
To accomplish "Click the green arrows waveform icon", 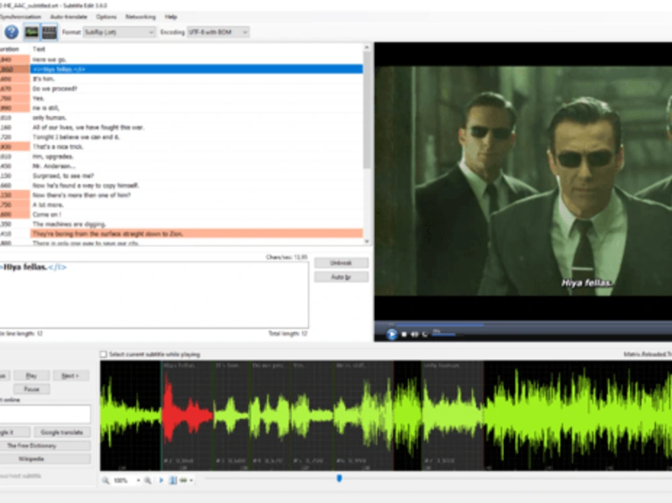I will click(183, 480).
